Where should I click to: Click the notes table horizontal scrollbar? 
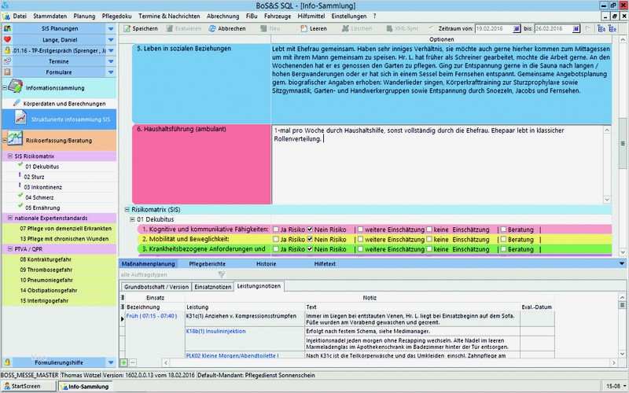click(389, 362)
